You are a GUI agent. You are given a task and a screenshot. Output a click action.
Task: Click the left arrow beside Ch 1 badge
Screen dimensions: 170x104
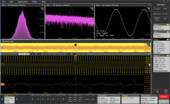click(2, 99)
